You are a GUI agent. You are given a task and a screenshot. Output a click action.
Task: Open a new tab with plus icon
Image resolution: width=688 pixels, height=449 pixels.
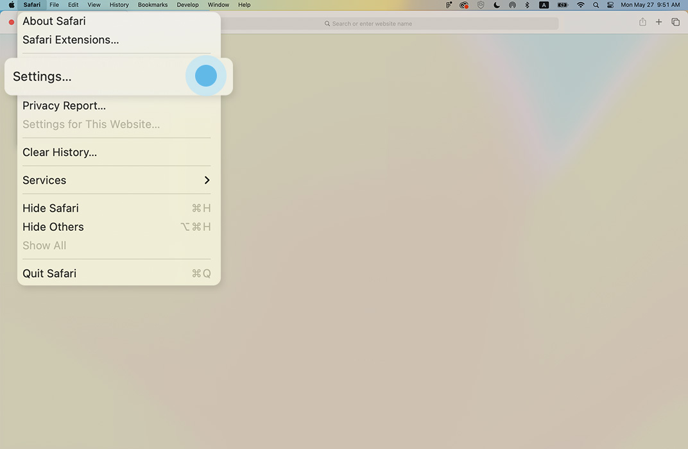pyautogui.click(x=658, y=22)
